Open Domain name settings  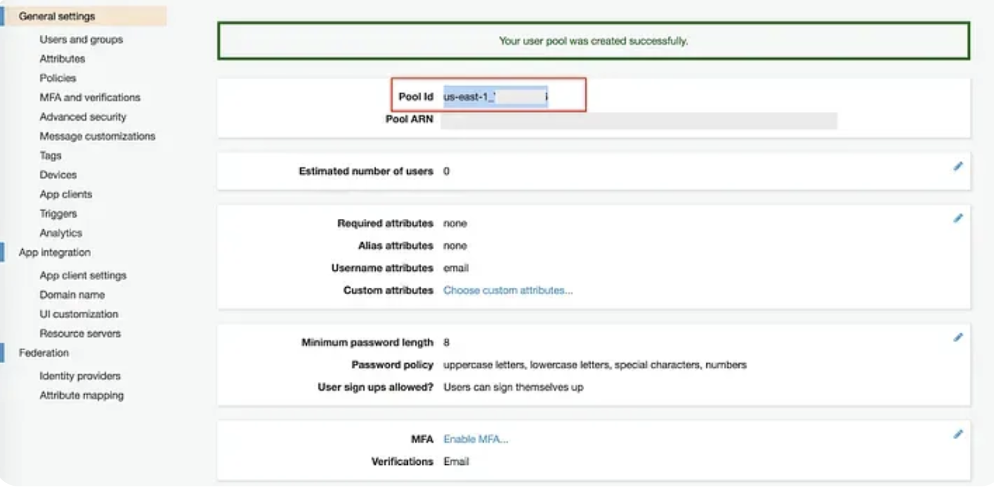pos(72,295)
